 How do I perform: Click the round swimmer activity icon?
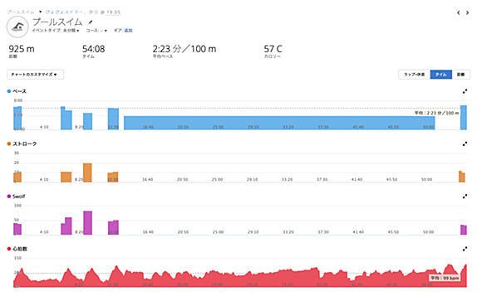(x=17, y=27)
